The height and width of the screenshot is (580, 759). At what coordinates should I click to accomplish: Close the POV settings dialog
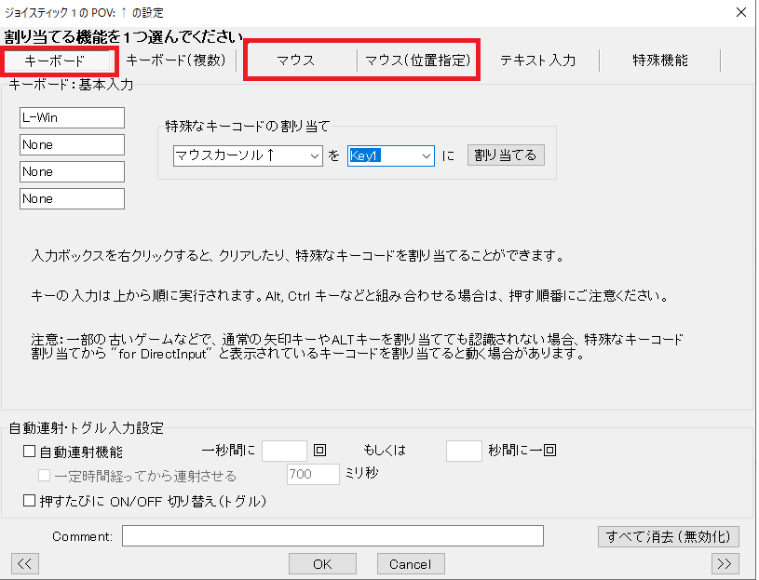tap(741, 12)
